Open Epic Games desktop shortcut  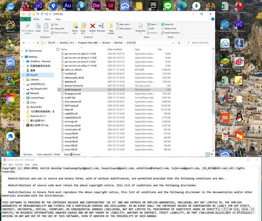[154, 6]
